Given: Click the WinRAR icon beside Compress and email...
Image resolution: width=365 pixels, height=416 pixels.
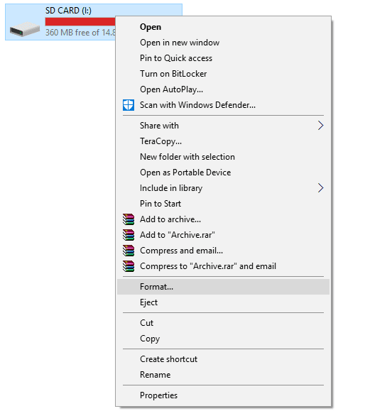Looking at the screenshot, I should coord(129,251).
